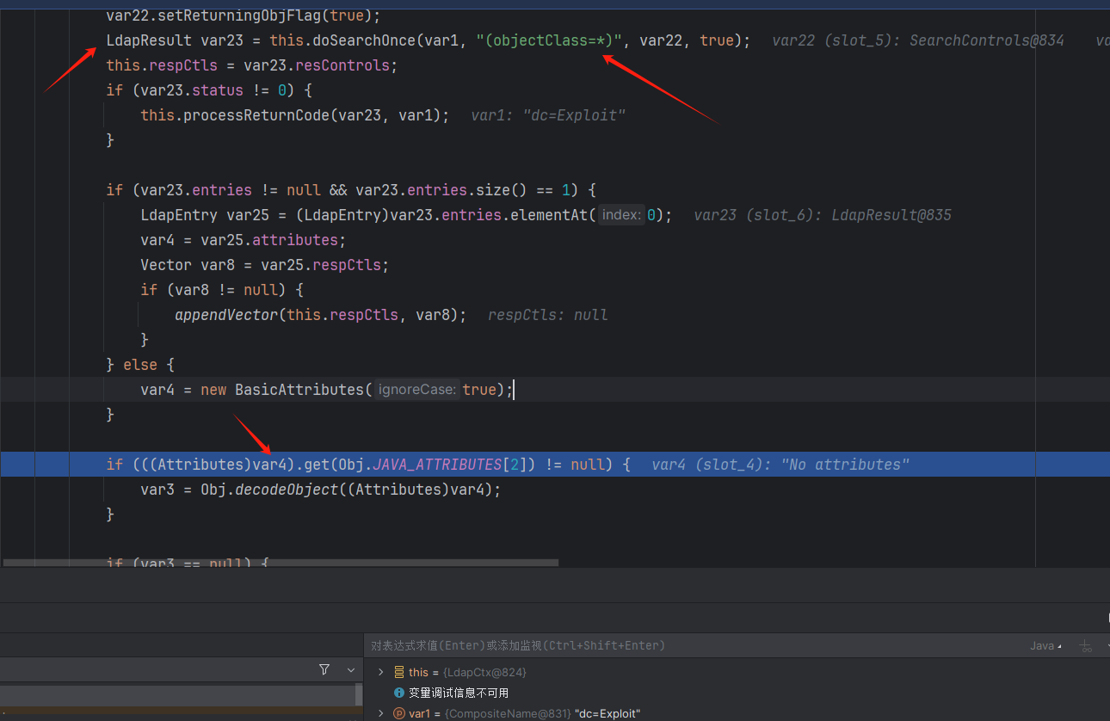Click the frames panel vertical scrollbar

tap(359, 695)
